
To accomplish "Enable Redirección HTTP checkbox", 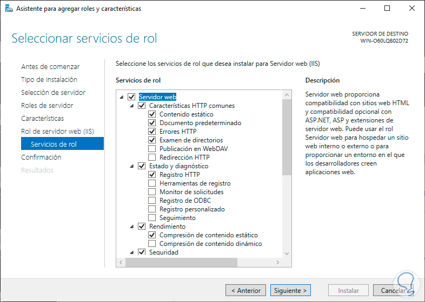I will pos(152,157).
